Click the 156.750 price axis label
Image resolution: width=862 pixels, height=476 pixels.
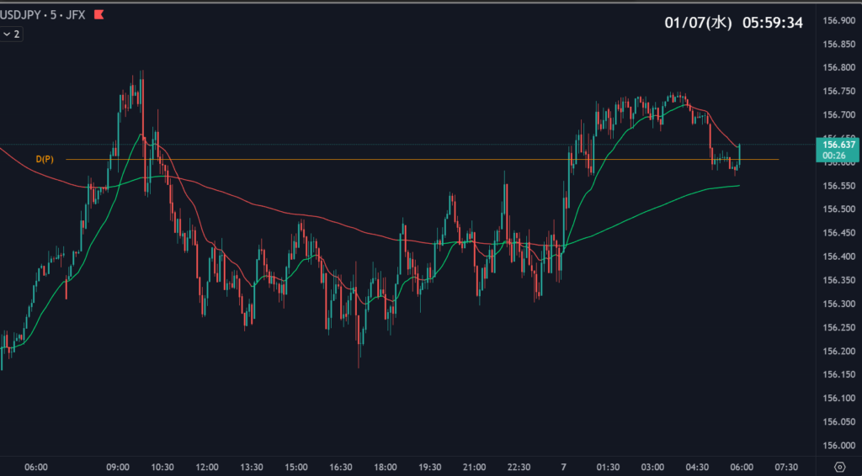point(836,91)
